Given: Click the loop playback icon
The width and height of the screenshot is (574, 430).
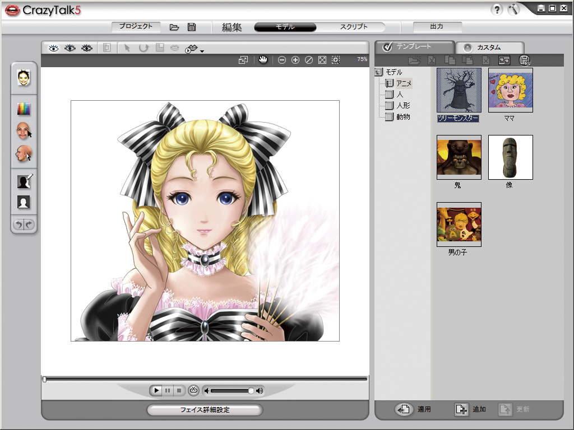Looking at the screenshot, I should point(193,390).
